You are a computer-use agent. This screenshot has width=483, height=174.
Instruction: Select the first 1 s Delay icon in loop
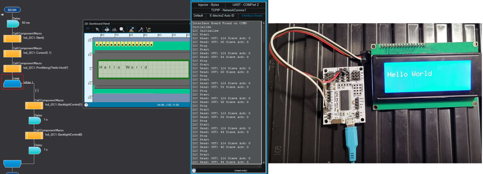click(35, 120)
